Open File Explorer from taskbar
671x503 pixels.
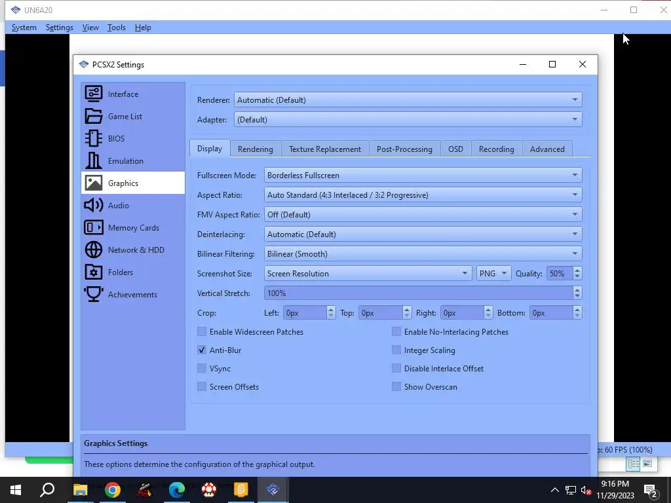tap(80, 490)
